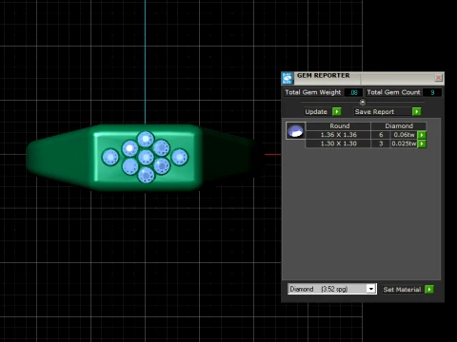The height and width of the screenshot is (342, 457).
Task: Click green arrow for 0.025tw row
Action: [422, 143]
